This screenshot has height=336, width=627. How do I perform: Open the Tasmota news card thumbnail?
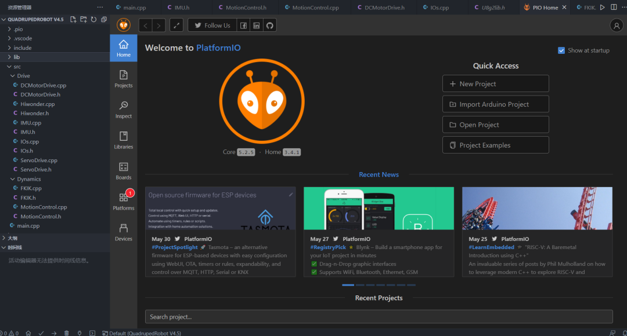221,209
